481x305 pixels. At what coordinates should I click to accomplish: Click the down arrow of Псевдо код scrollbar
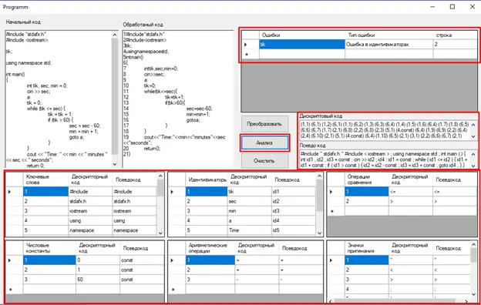[473, 166]
